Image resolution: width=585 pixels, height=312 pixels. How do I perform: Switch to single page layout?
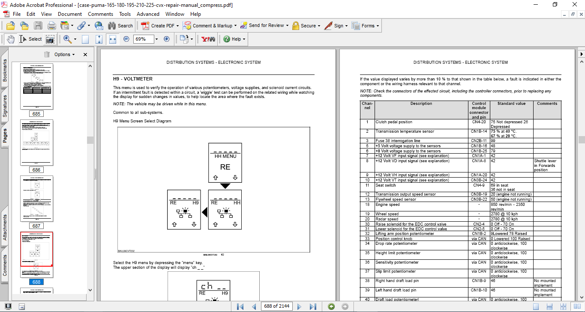pos(536,306)
